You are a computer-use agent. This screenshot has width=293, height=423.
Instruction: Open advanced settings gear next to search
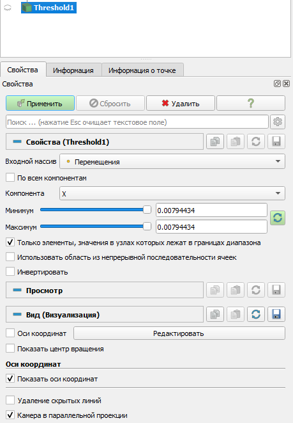click(278, 122)
